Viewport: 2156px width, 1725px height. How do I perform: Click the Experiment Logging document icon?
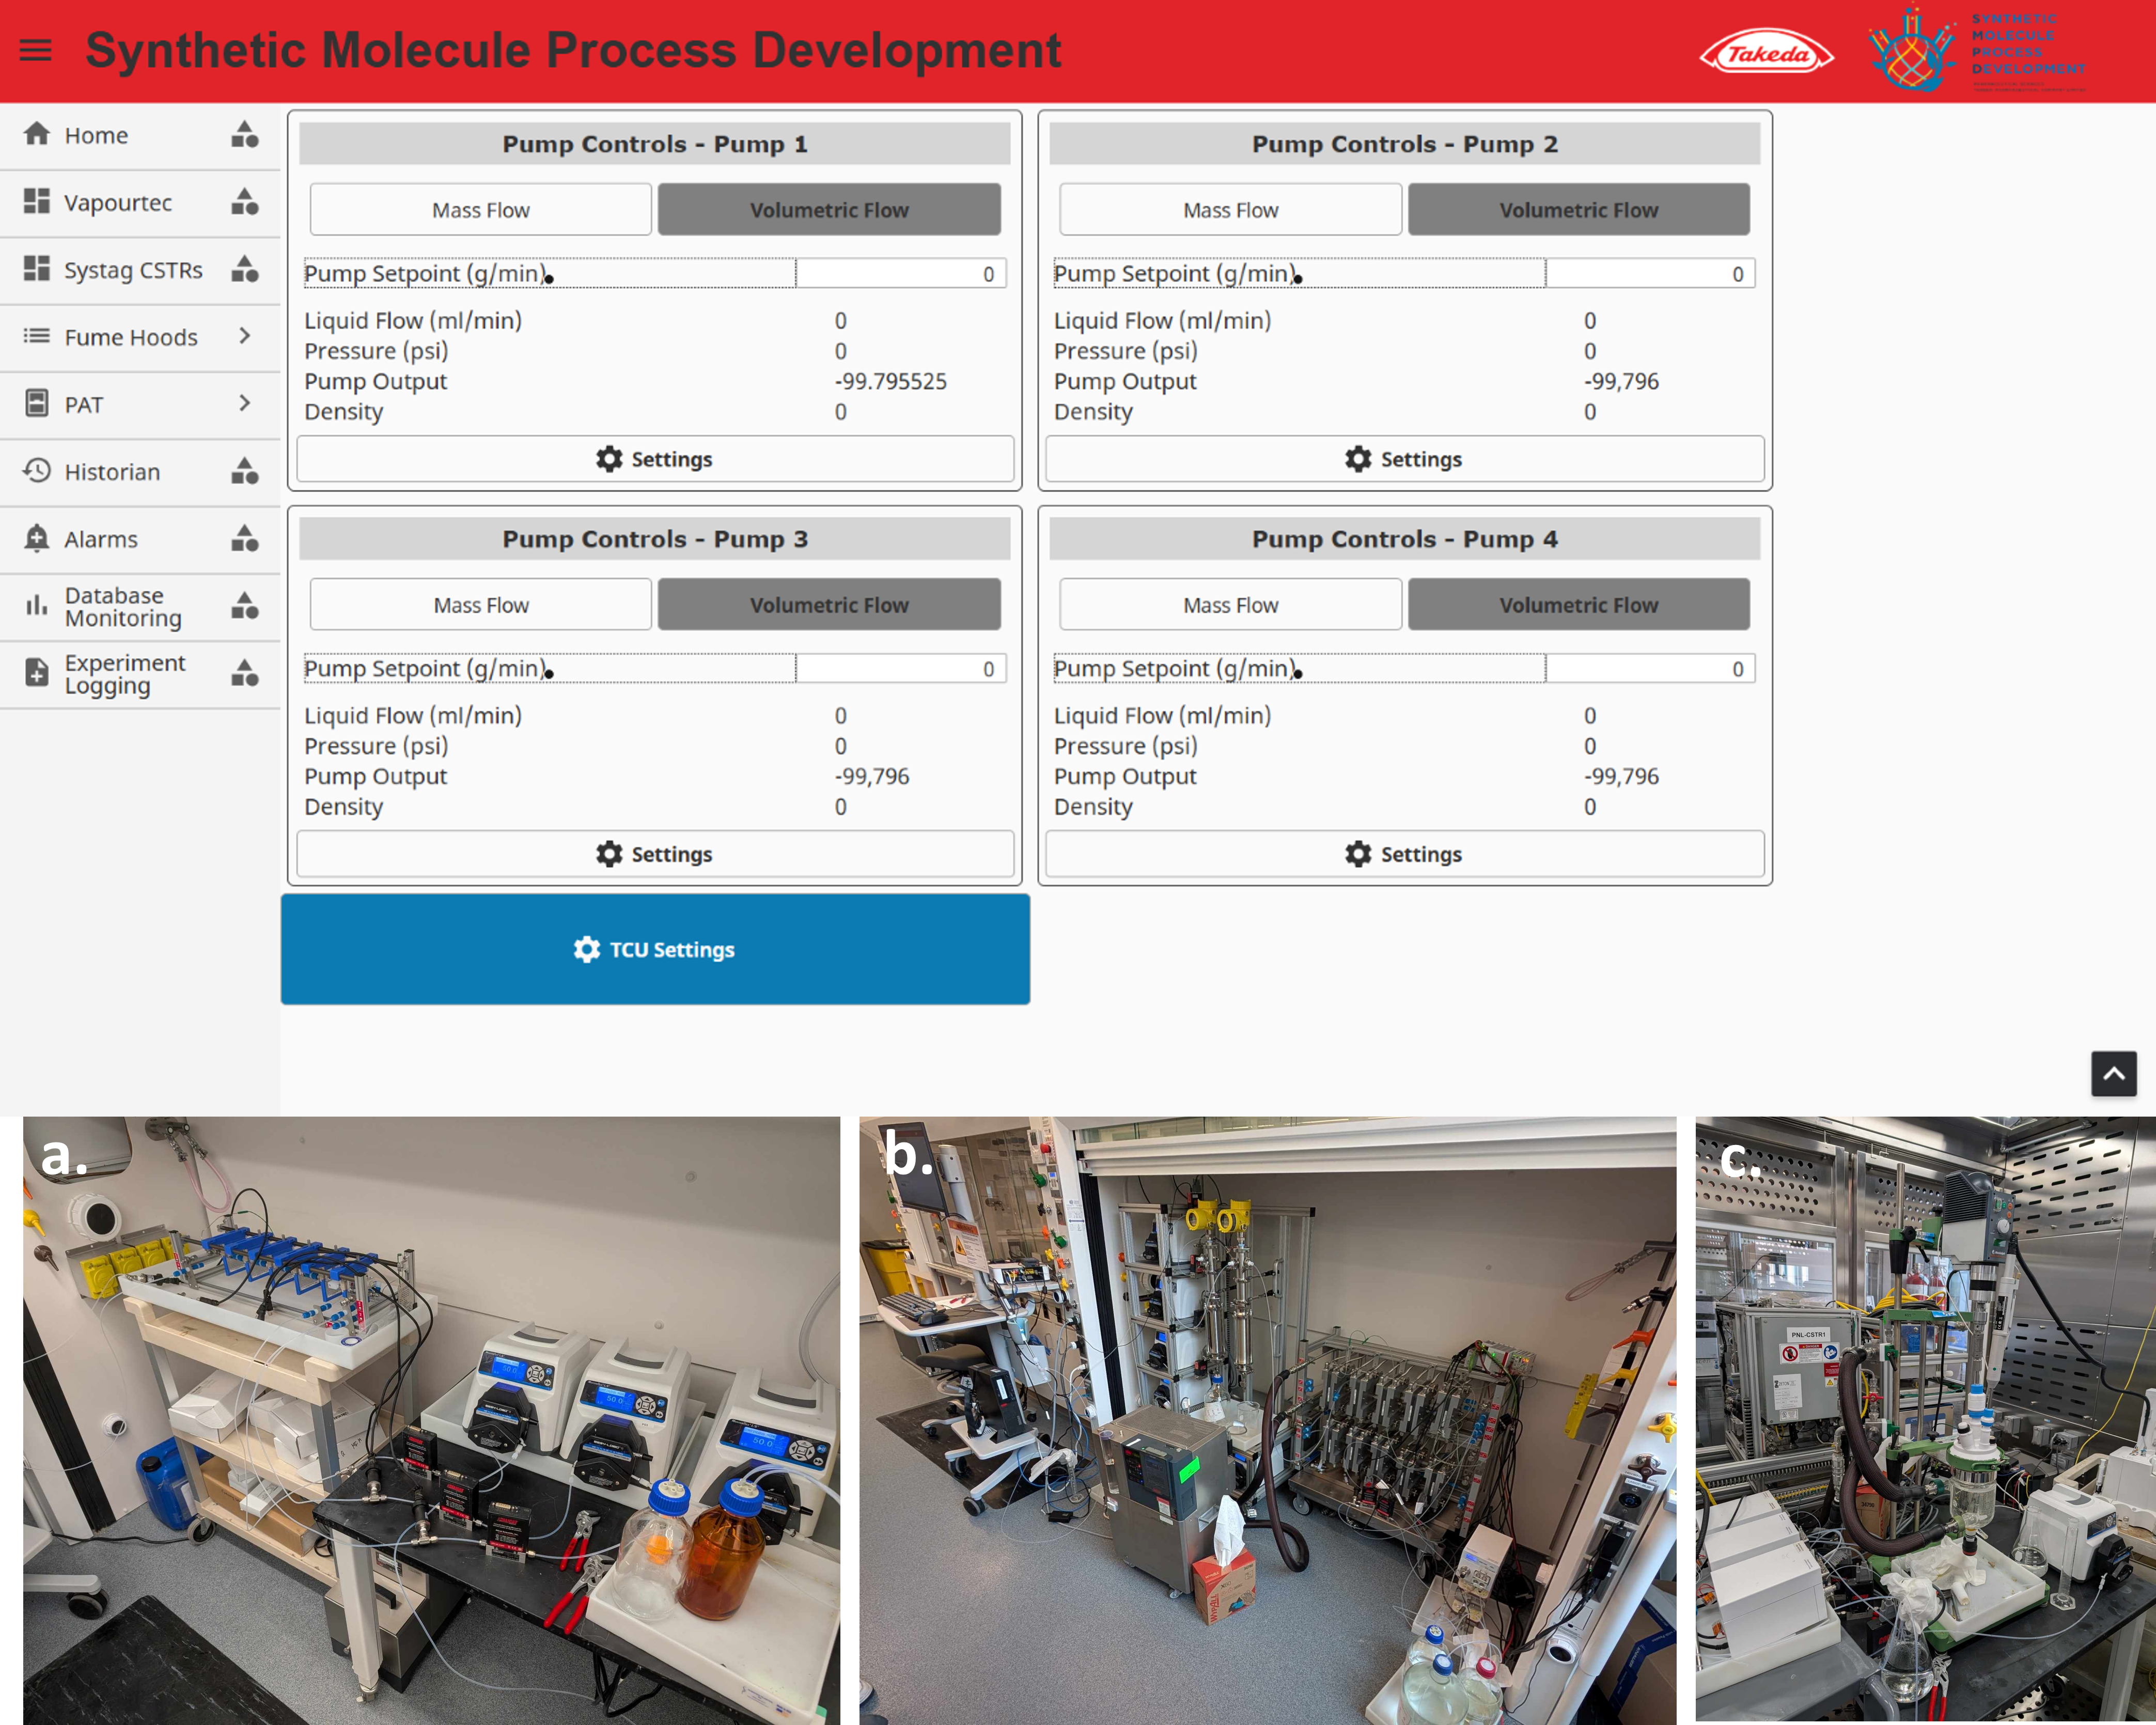(37, 673)
